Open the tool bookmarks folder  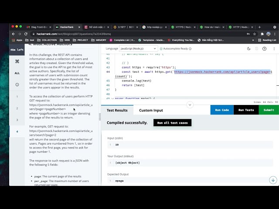pyautogui.click(x=30, y=40)
